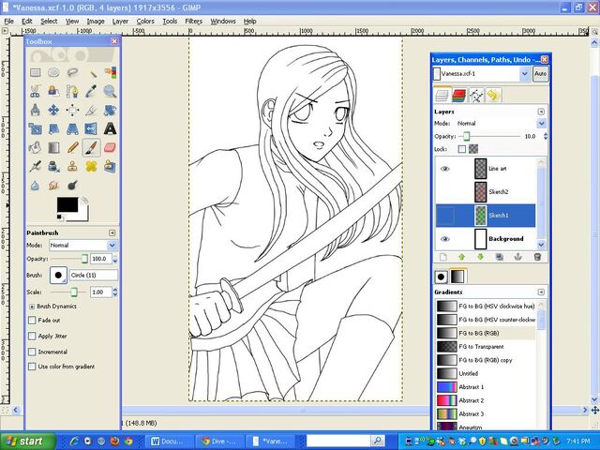Check Use color from gradient
Screen dimensions: 600x450
pyautogui.click(x=32, y=367)
